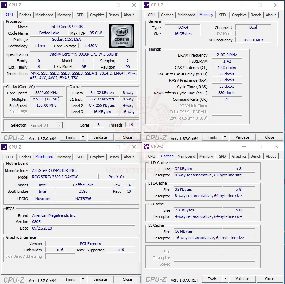This screenshot has width=285, height=284.
Task: Switch to the Graphics tab
Action: [x=97, y=15]
